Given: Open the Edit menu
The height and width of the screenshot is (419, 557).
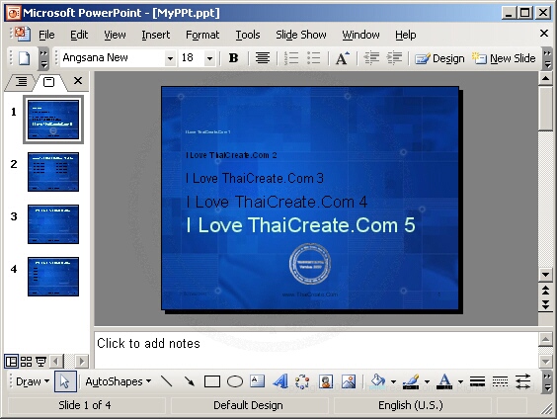Looking at the screenshot, I should [79, 35].
